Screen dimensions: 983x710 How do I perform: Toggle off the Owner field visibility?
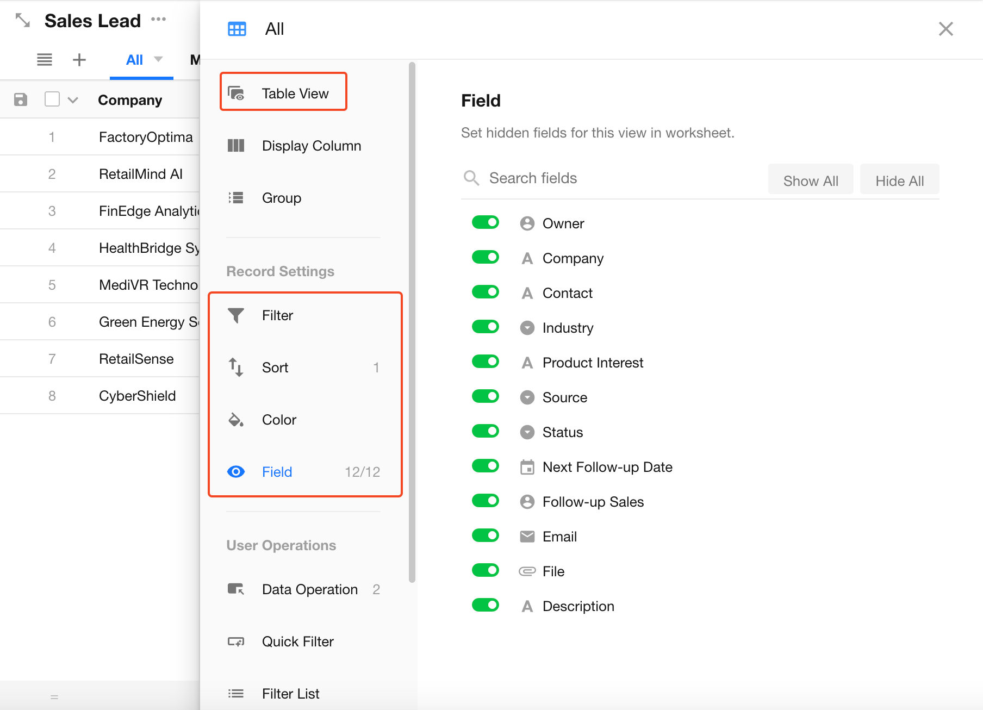486,223
